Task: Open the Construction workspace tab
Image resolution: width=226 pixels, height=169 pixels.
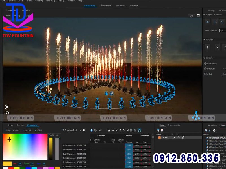Action: pos(90,5)
